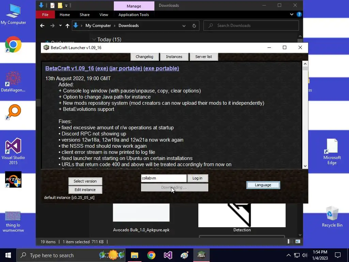Screen dimensions: 349x262
Task: Open Visual Studio from the taskbar
Action: (x=168, y=255)
